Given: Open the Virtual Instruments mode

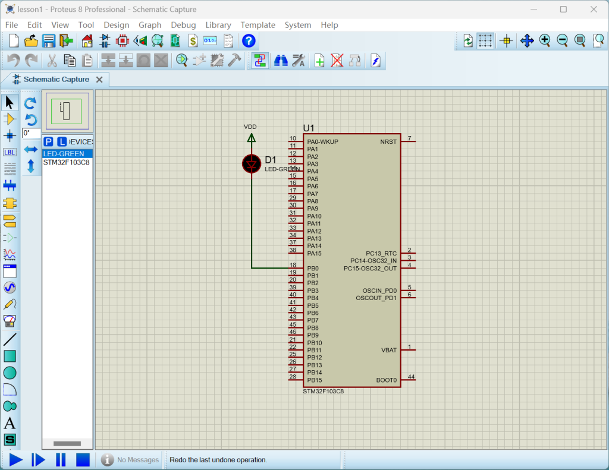Looking at the screenshot, I should click(x=10, y=321).
